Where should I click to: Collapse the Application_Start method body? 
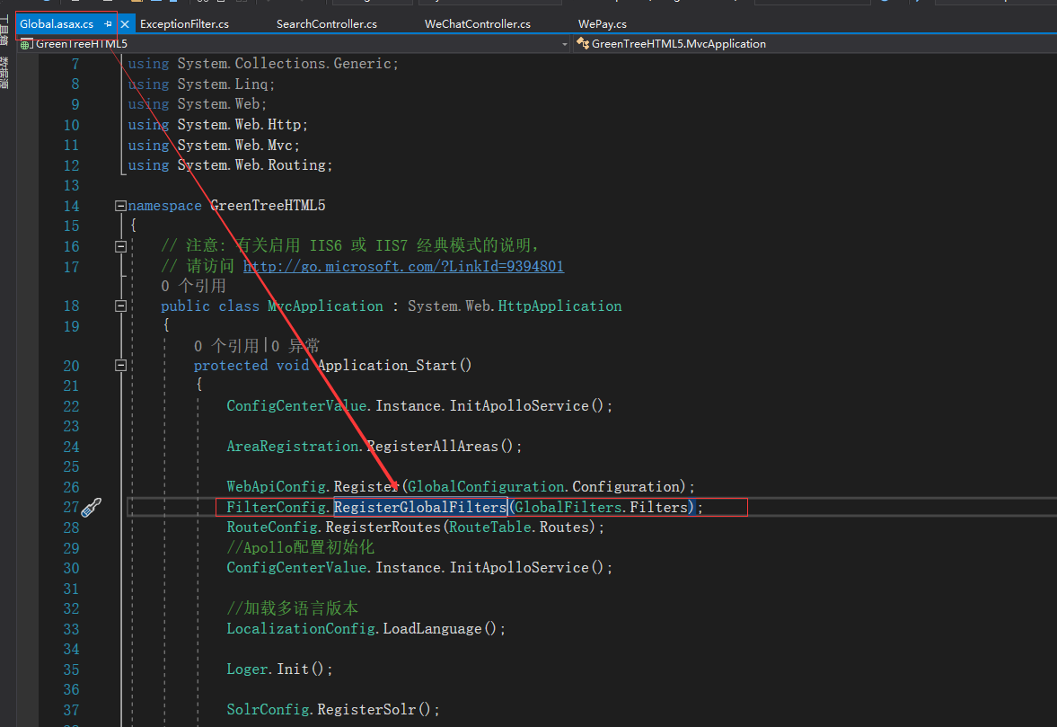[119, 365]
